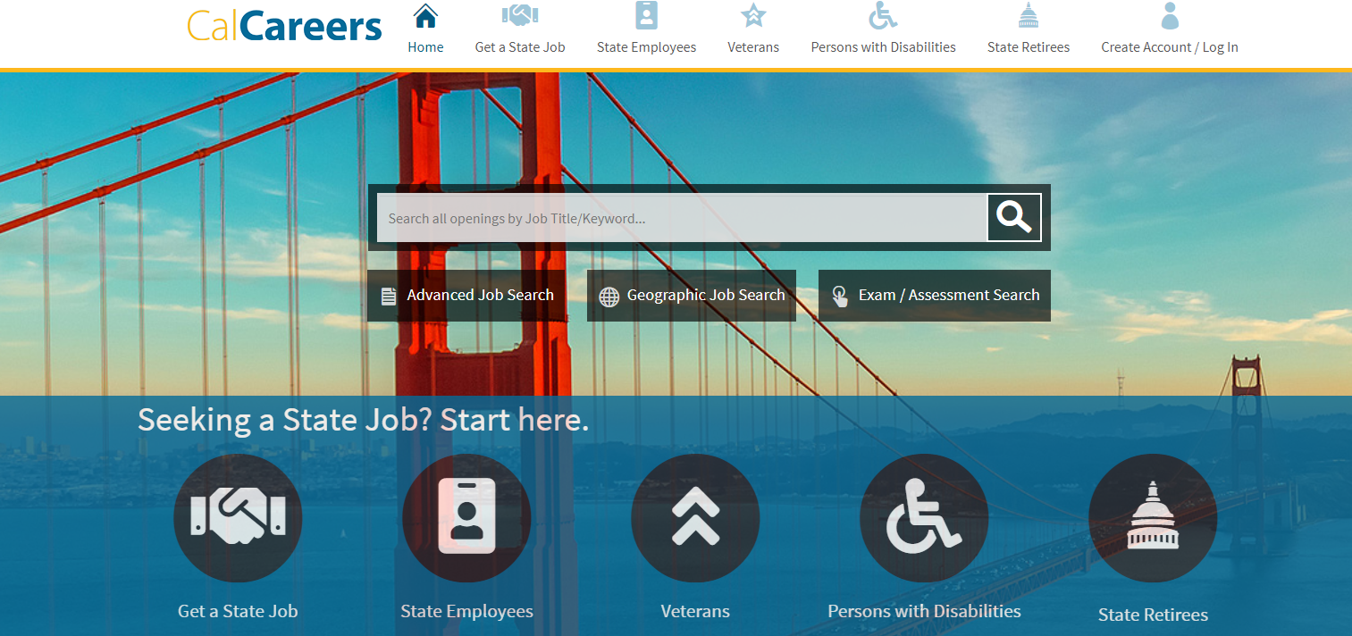Select the State Employees ID badge circle icon

(x=466, y=518)
